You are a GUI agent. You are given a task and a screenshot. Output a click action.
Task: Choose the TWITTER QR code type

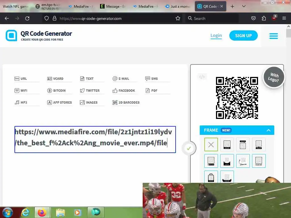tap(90, 91)
